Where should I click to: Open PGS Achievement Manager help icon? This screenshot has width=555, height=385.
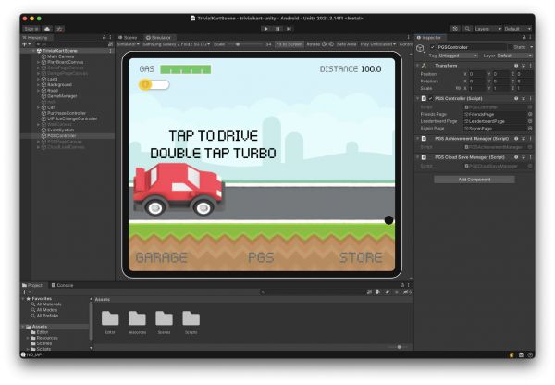coord(516,139)
